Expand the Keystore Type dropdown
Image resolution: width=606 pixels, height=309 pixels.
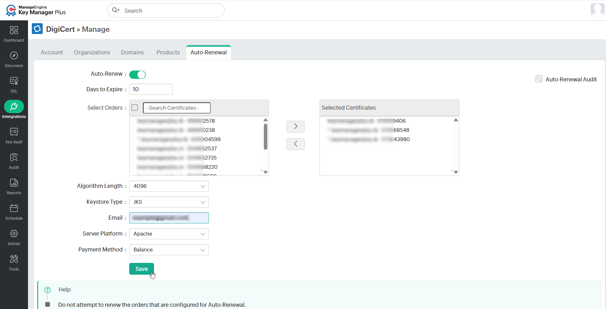169,202
